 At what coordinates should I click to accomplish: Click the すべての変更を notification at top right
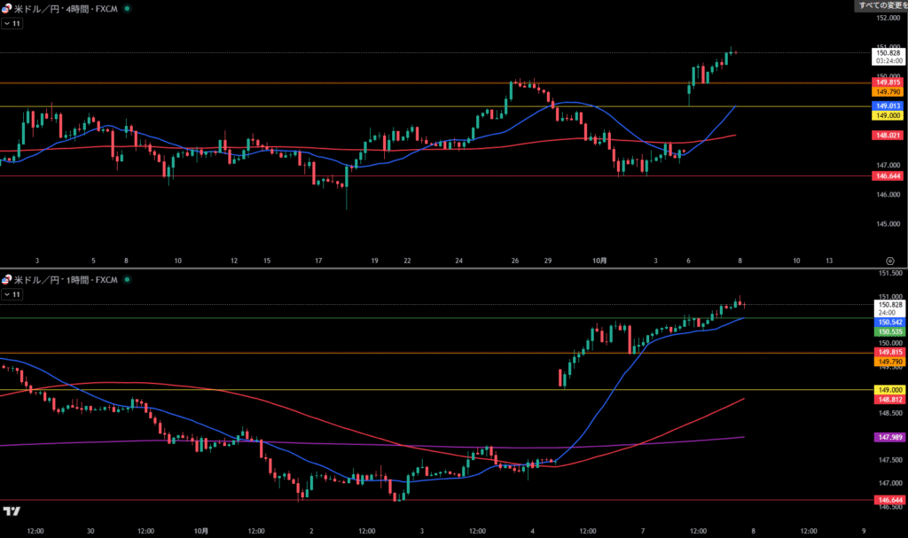tap(881, 5)
